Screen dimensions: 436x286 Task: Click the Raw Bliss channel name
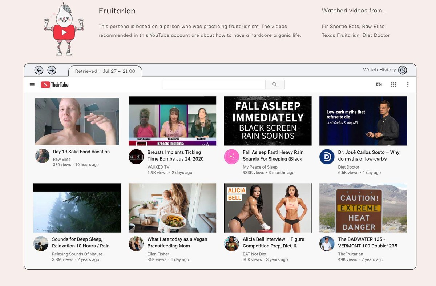(62, 160)
